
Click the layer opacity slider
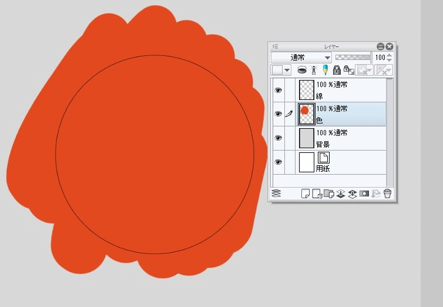pos(353,58)
